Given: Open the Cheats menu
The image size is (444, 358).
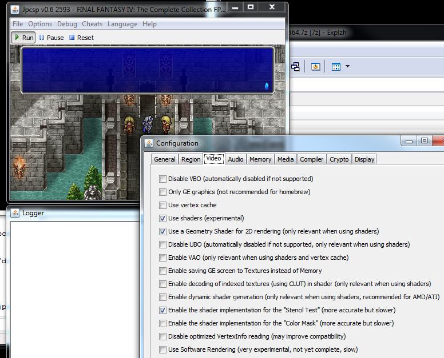Looking at the screenshot, I should pyautogui.click(x=92, y=24).
